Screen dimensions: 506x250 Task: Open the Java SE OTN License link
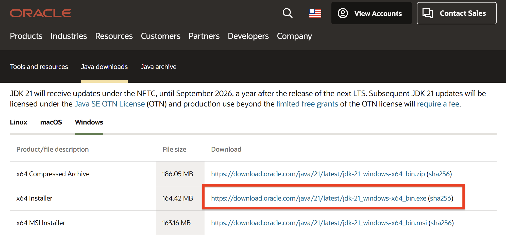pyautogui.click(x=110, y=104)
